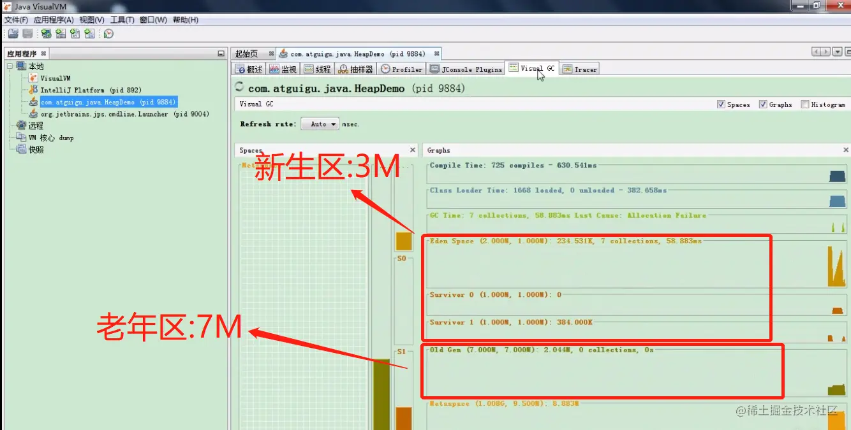The height and width of the screenshot is (430, 851).
Task: Click the Old Gen graph label
Action: click(542, 350)
